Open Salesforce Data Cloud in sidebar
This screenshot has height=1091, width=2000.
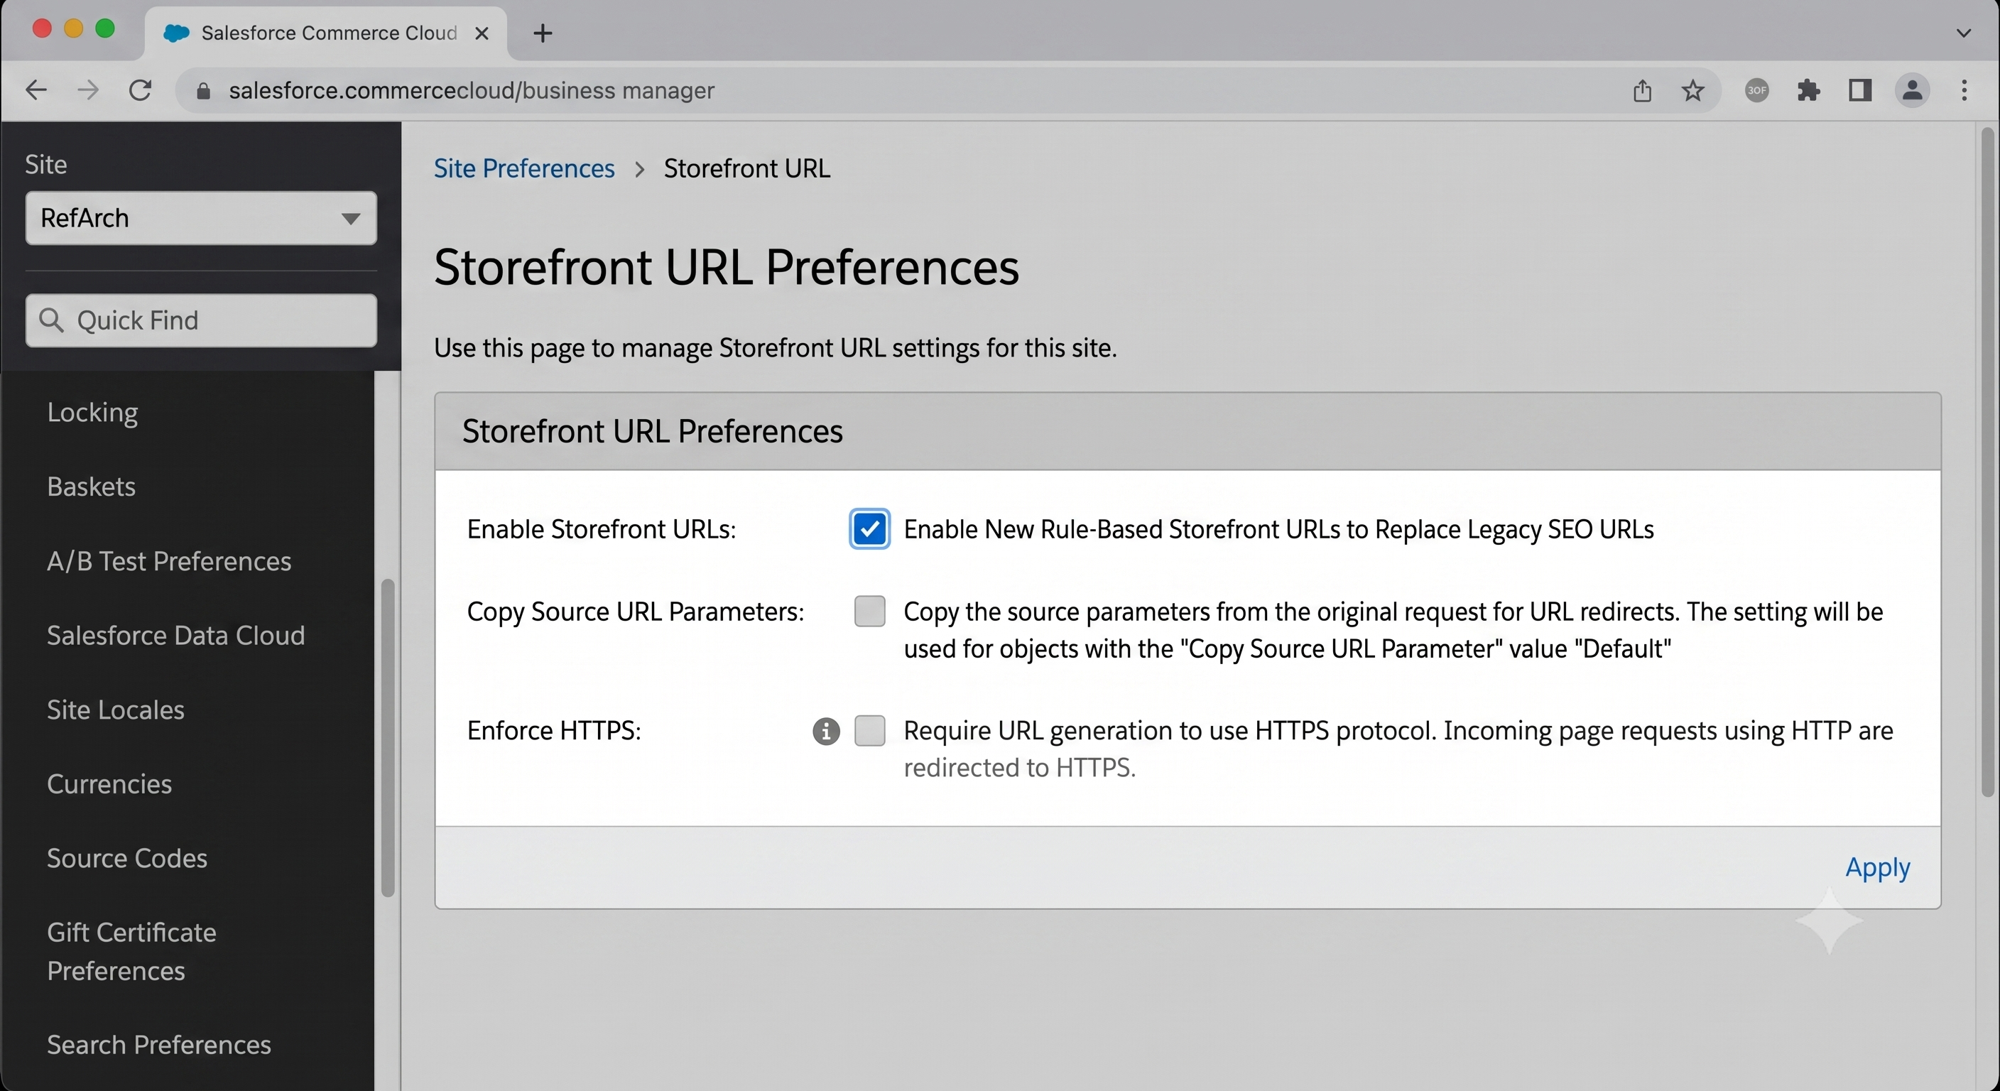175,635
